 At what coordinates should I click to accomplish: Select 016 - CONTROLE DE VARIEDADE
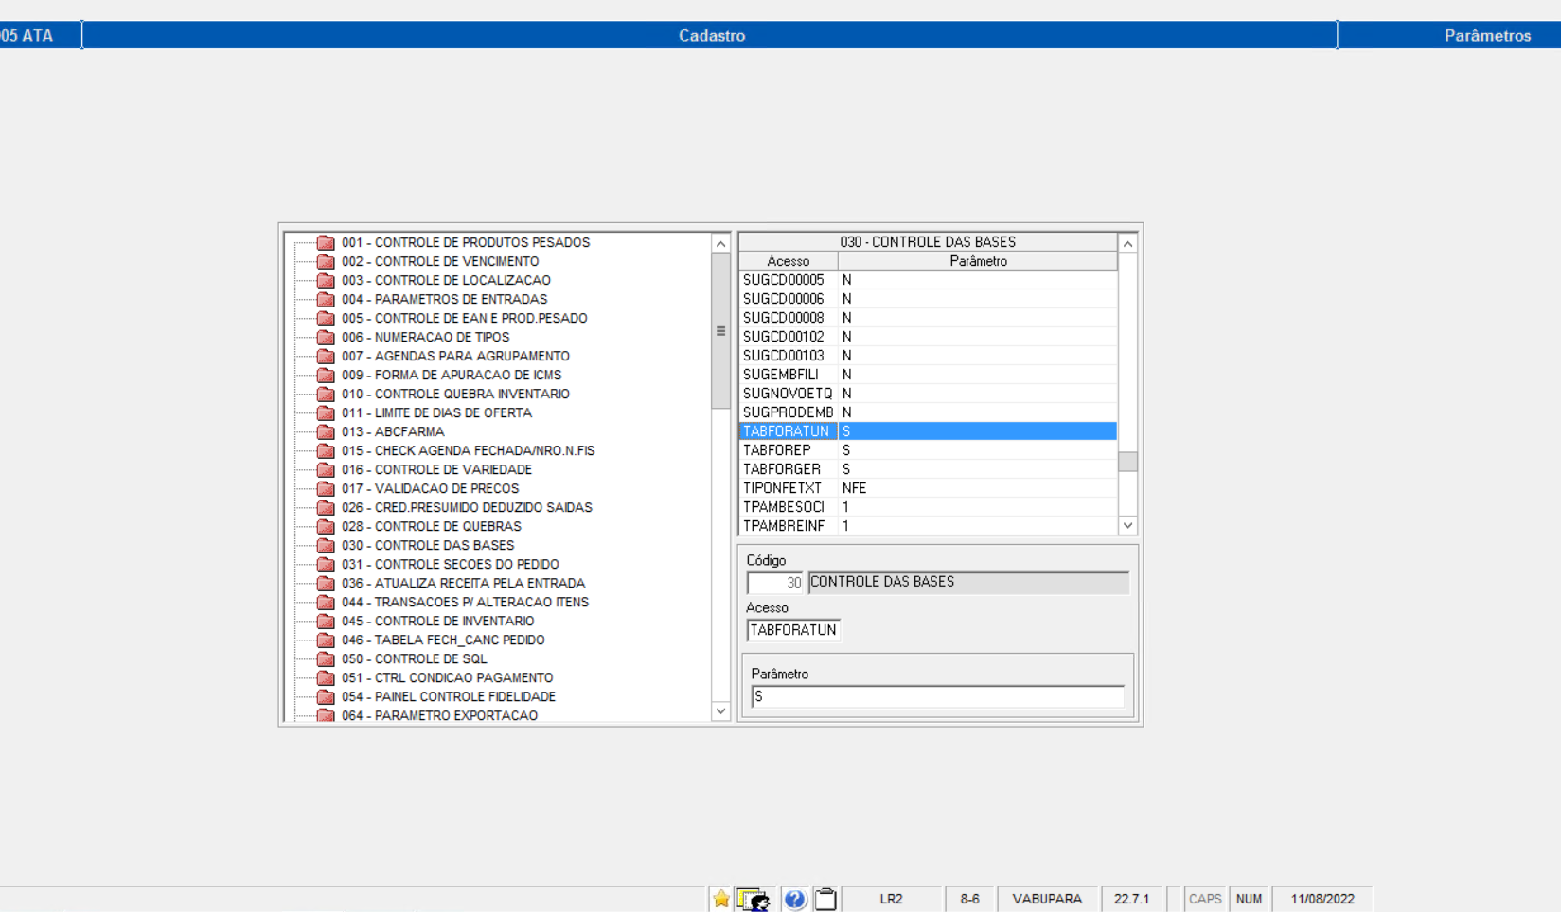pos(436,470)
